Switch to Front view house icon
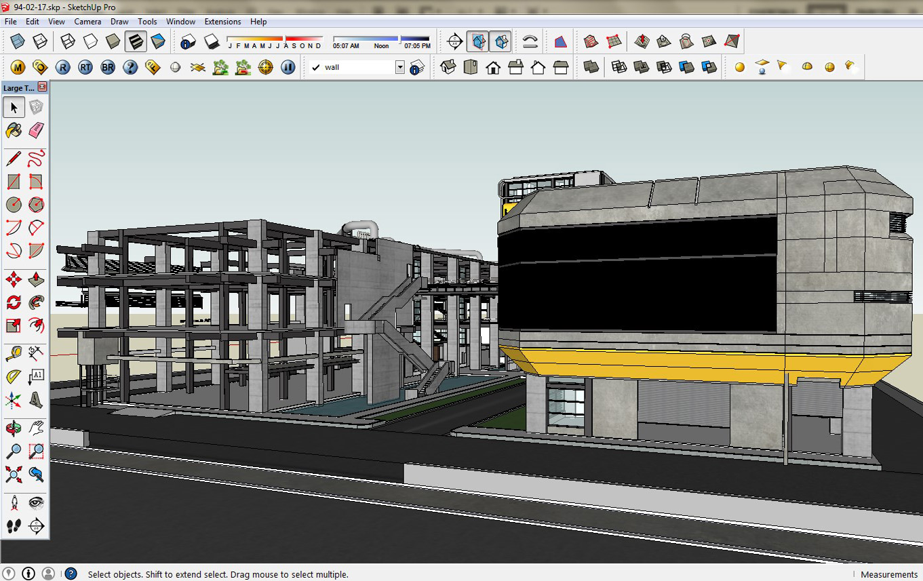 493,67
